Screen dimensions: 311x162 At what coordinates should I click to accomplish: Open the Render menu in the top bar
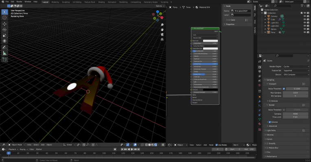tap(19, 2)
